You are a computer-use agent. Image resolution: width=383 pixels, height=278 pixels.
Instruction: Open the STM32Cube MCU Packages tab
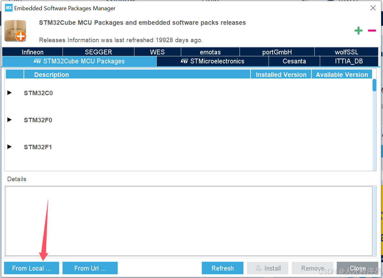click(x=79, y=61)
